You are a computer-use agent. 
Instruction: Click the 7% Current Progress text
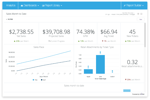click(56, 41)
